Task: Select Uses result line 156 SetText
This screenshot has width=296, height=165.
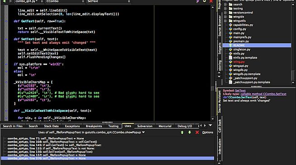Action: pos(50,151)
